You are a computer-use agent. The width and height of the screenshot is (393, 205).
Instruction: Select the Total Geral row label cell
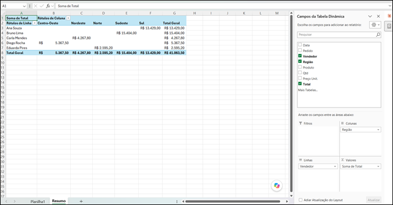(22, 53)
